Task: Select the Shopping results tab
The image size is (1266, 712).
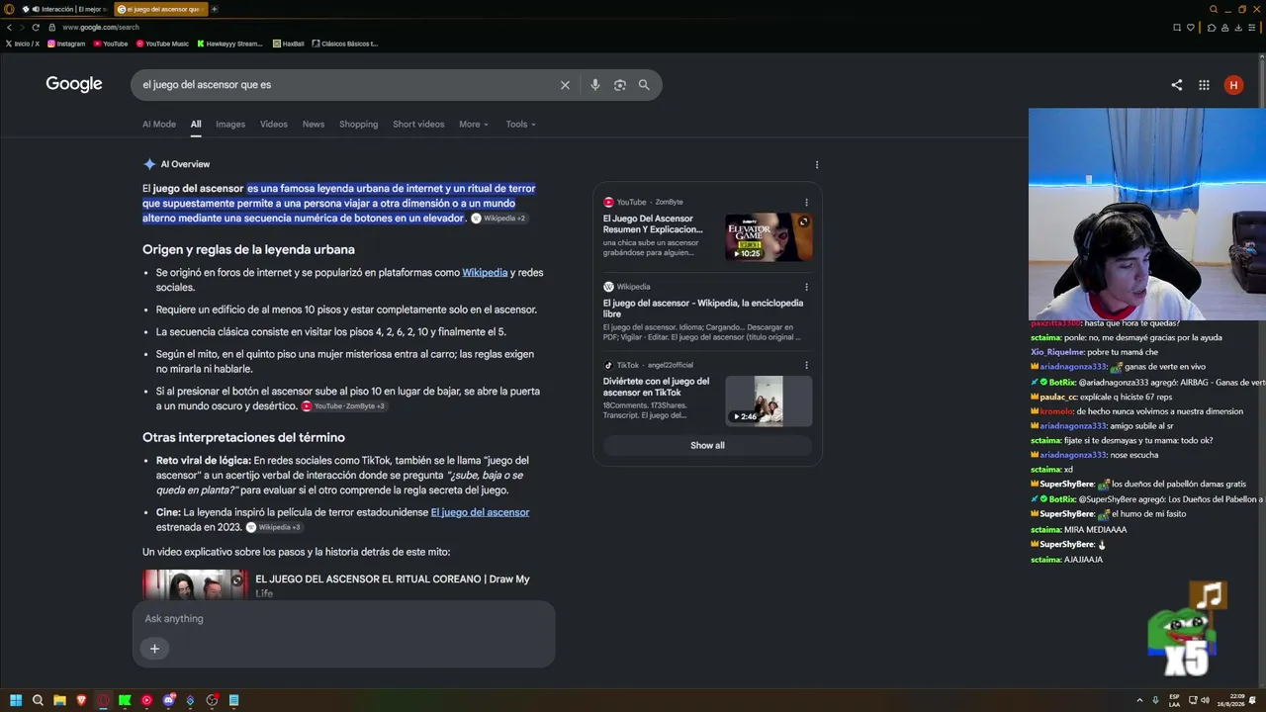Action: (x=359, y=125)
